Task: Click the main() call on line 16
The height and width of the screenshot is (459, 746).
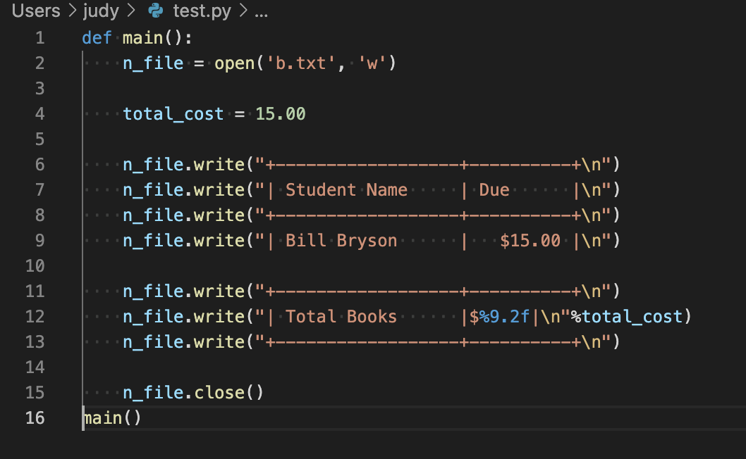Action: (x=112, y=418)
